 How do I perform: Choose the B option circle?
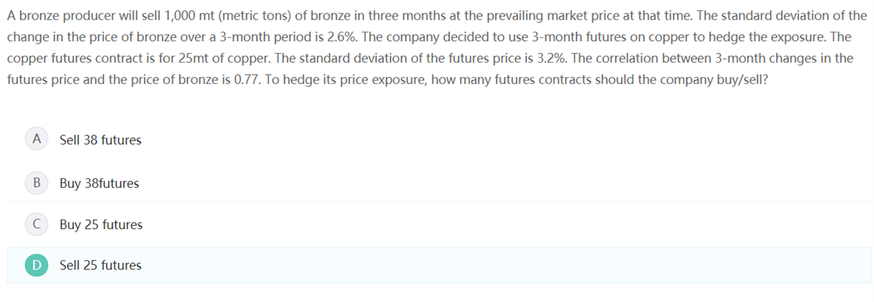coord(37,182)
